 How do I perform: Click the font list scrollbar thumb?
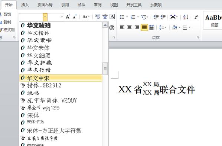tap(105, 68)
